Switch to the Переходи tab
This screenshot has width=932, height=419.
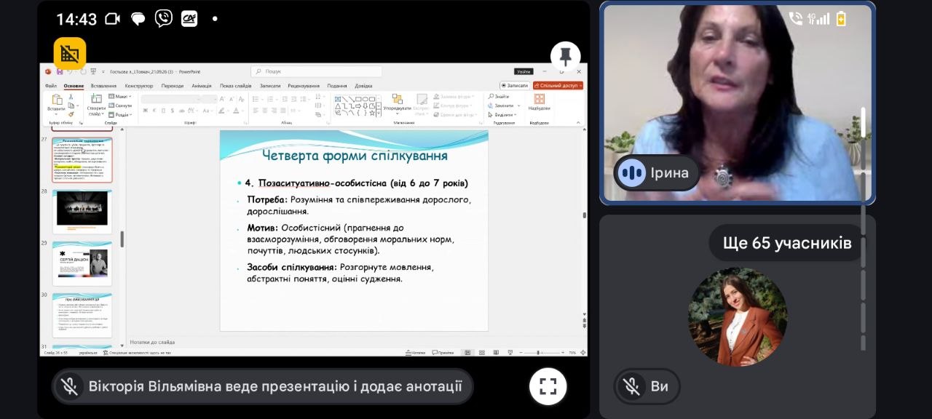173,86
